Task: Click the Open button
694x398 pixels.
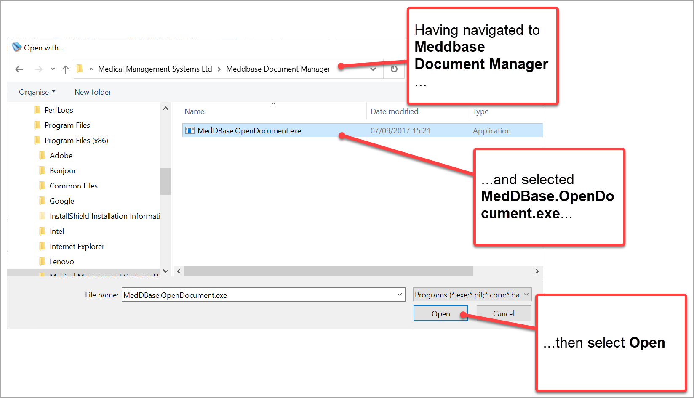Action: point(441,314)
